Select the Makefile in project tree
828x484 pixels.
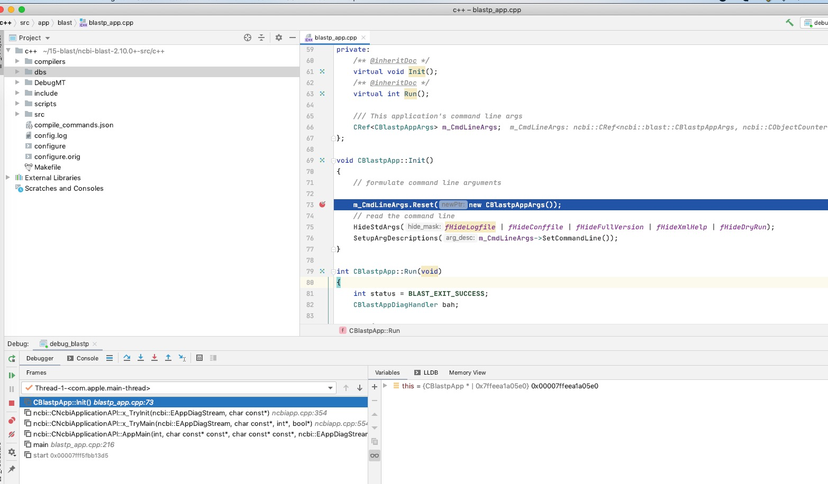tap(48, 167)
